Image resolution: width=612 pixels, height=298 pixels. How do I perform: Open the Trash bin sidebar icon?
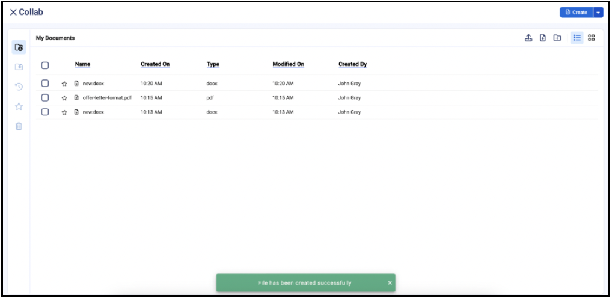click(x=19, y=126)
